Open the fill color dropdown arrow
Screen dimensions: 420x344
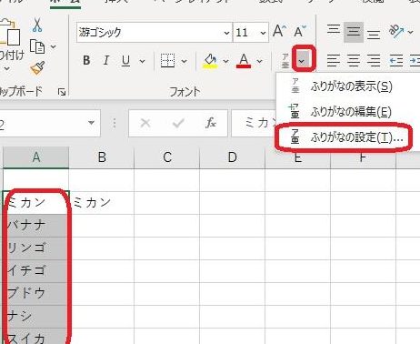coord(225,61)
